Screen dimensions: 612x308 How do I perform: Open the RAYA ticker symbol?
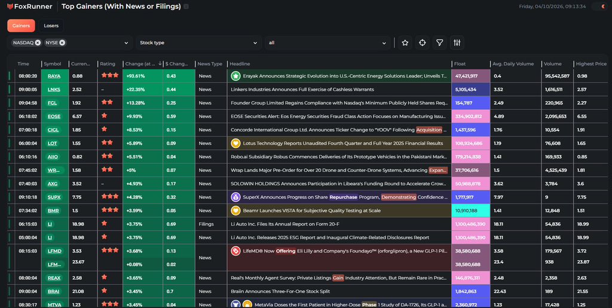[54, 76]
